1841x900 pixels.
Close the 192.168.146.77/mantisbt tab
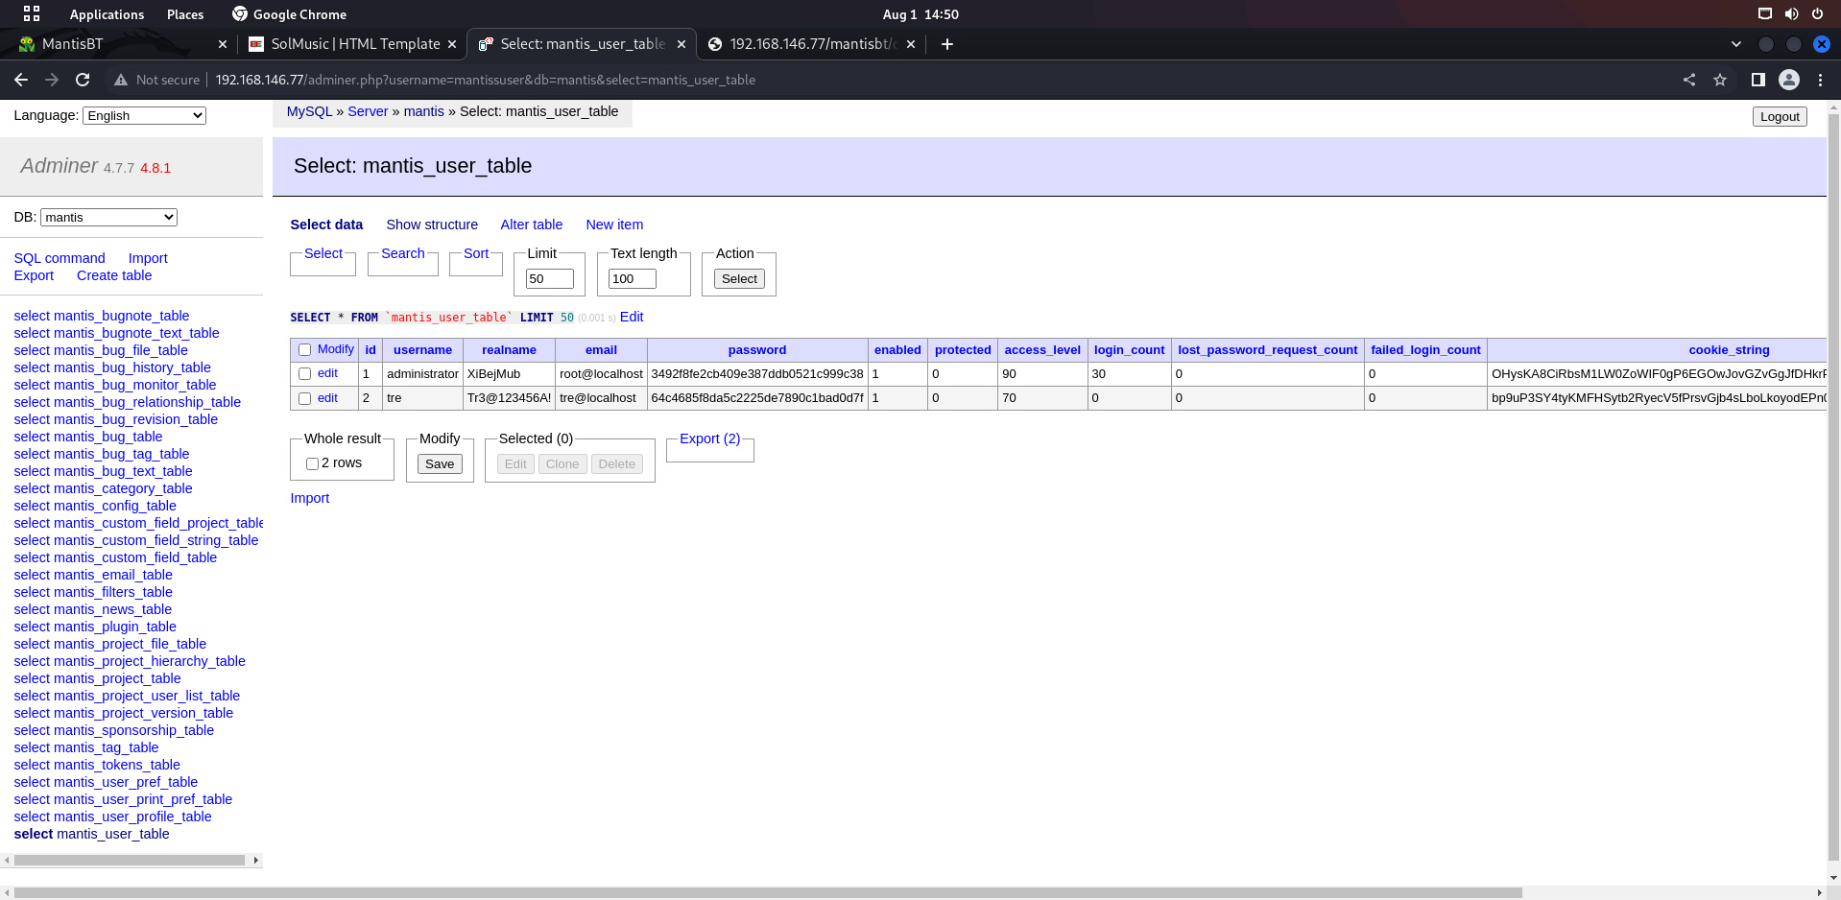coord(911,44)
